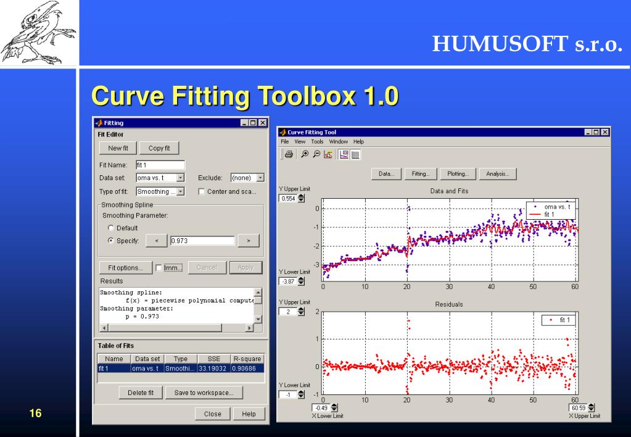Click MATLAB logo in Curve Fitting Tool title bar
631x437 pixels.
pos(283,132)
